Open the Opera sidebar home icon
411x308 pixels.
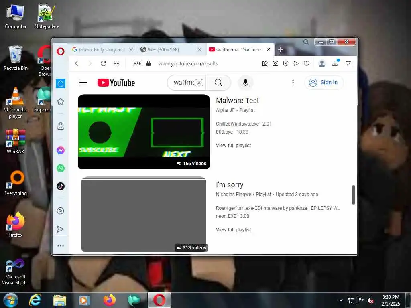61,83
